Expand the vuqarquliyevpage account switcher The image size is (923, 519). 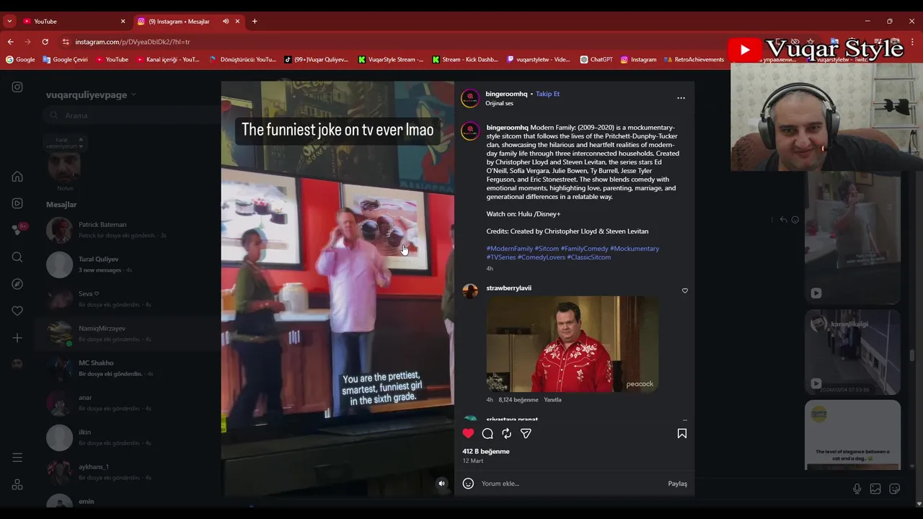click(x=91, y=94)
